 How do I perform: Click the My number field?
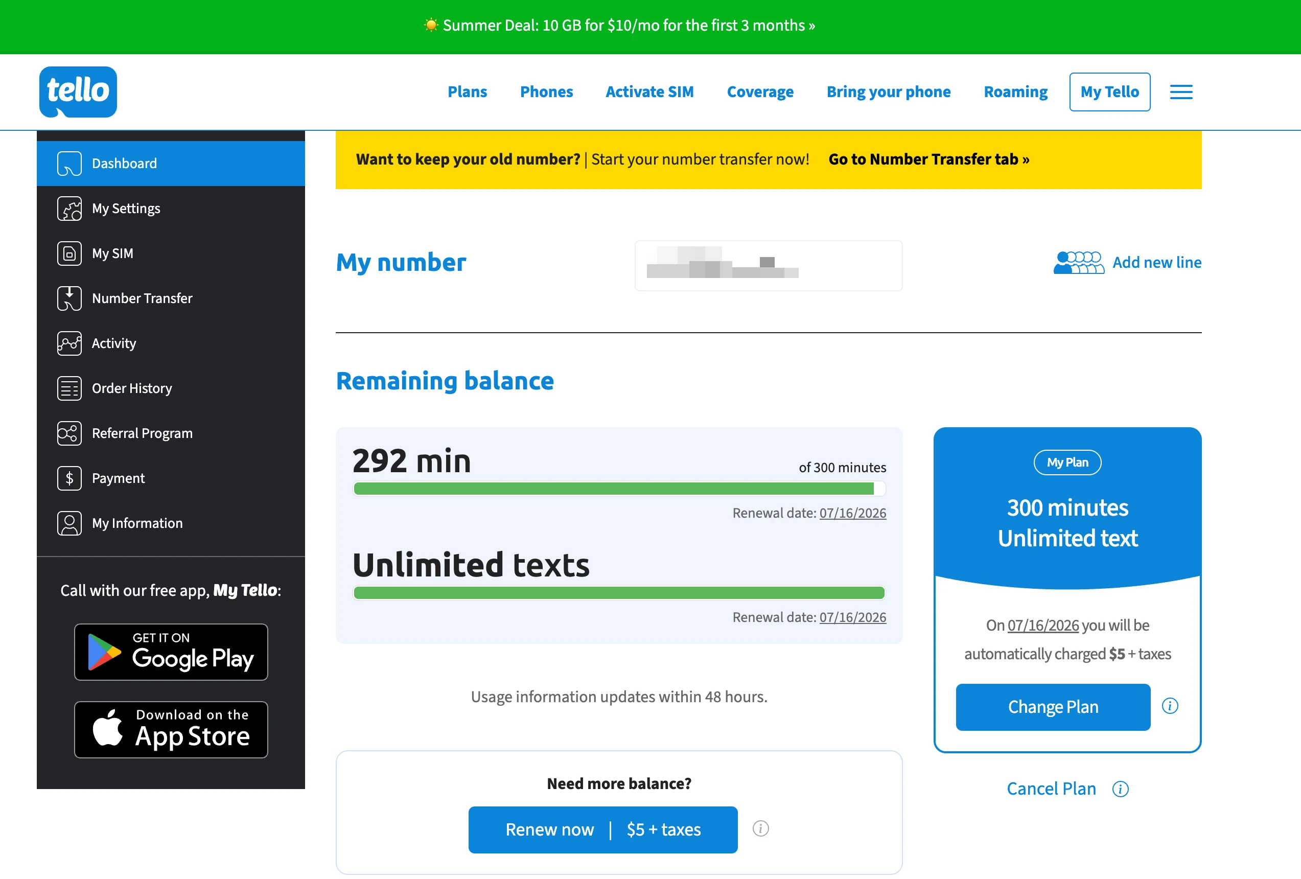tap(768, 265)
